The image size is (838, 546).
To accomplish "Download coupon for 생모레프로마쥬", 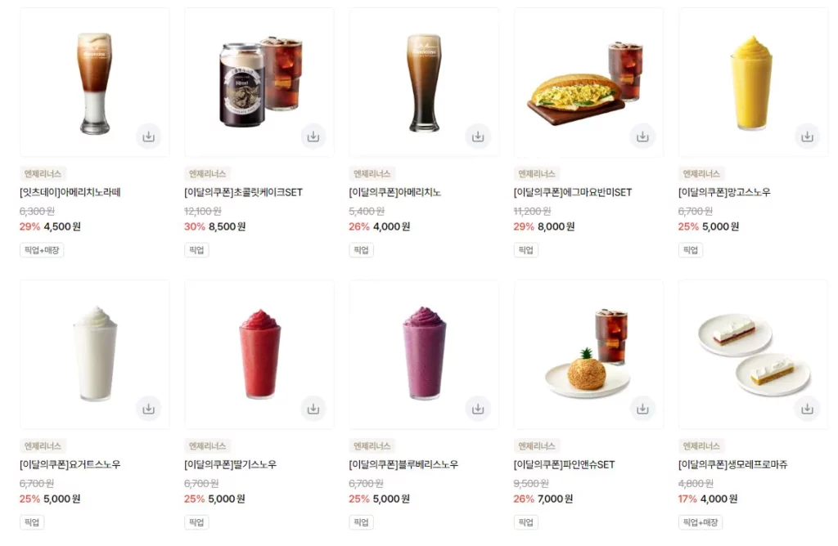I will (x=807, y=409).
